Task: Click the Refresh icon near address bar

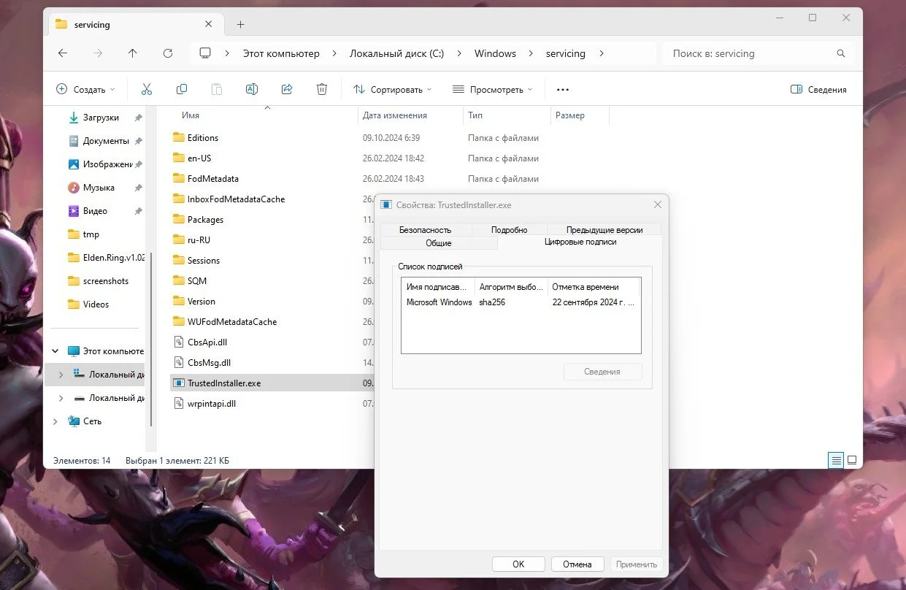Action: (168, 53)
